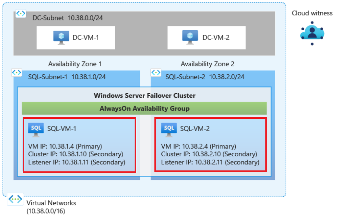Click the 'Availability Zone 1' text
Viewport: 337px width, 218px height.
coord(75,64)
